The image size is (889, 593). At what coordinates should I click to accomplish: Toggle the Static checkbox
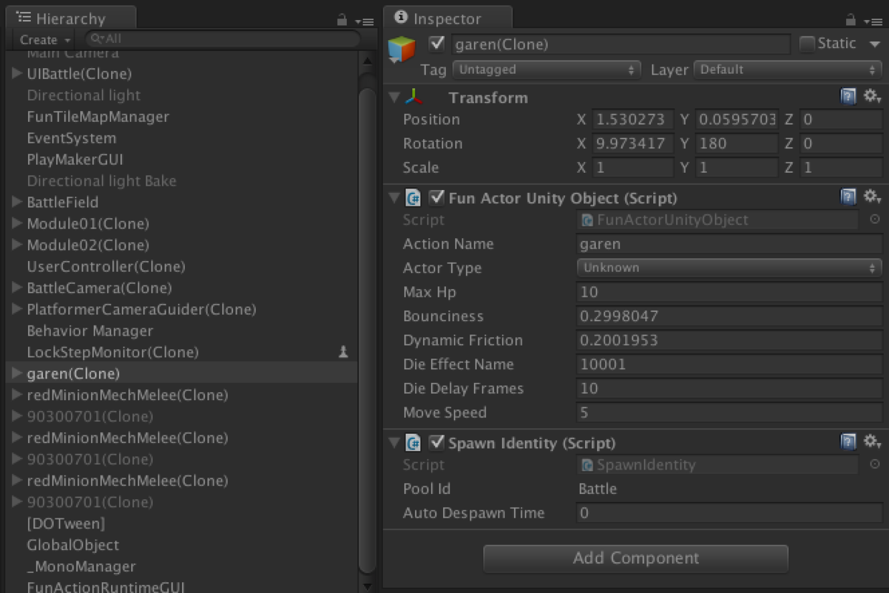point(807,44)
